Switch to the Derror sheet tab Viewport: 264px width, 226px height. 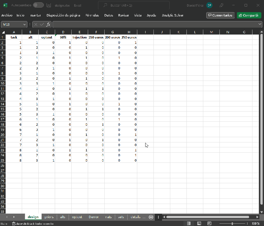[x=94, y=217]
